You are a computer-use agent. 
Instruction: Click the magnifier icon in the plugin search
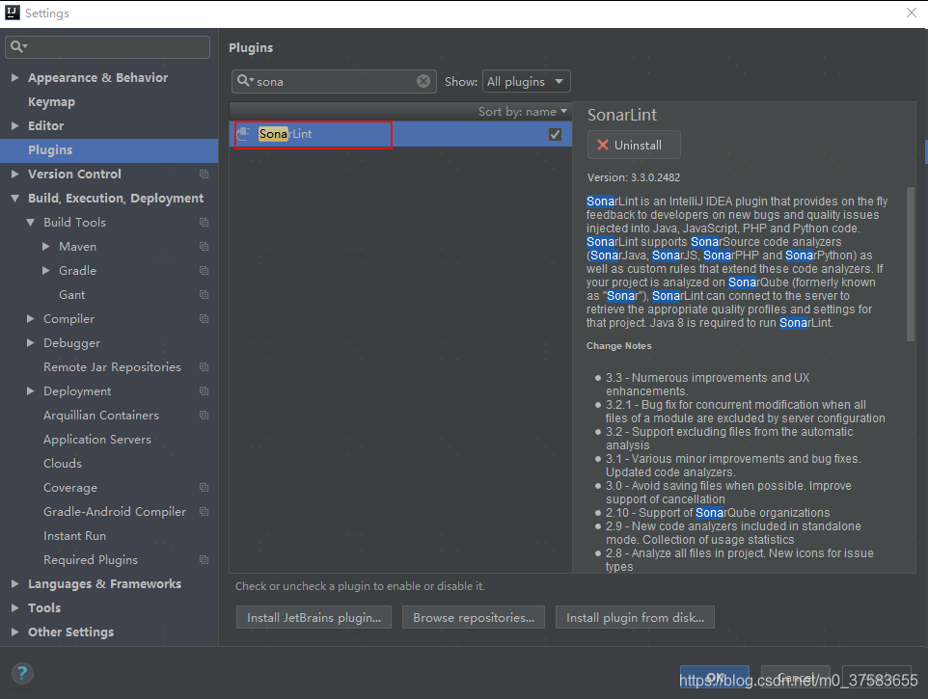(x=243, y=80)
